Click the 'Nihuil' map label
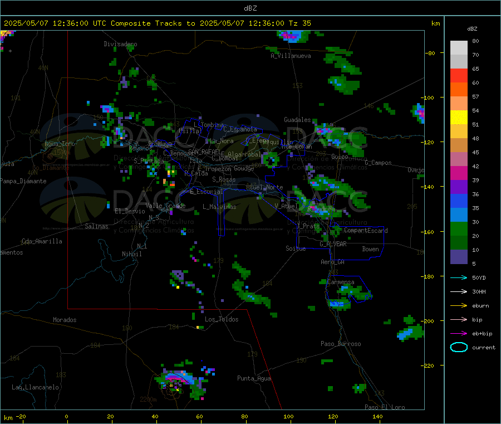The height and width of the screenshot is (424, 501). pos(131,254)
